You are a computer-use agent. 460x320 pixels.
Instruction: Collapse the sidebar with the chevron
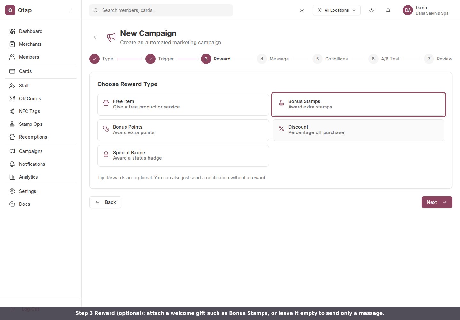point(71,10)
